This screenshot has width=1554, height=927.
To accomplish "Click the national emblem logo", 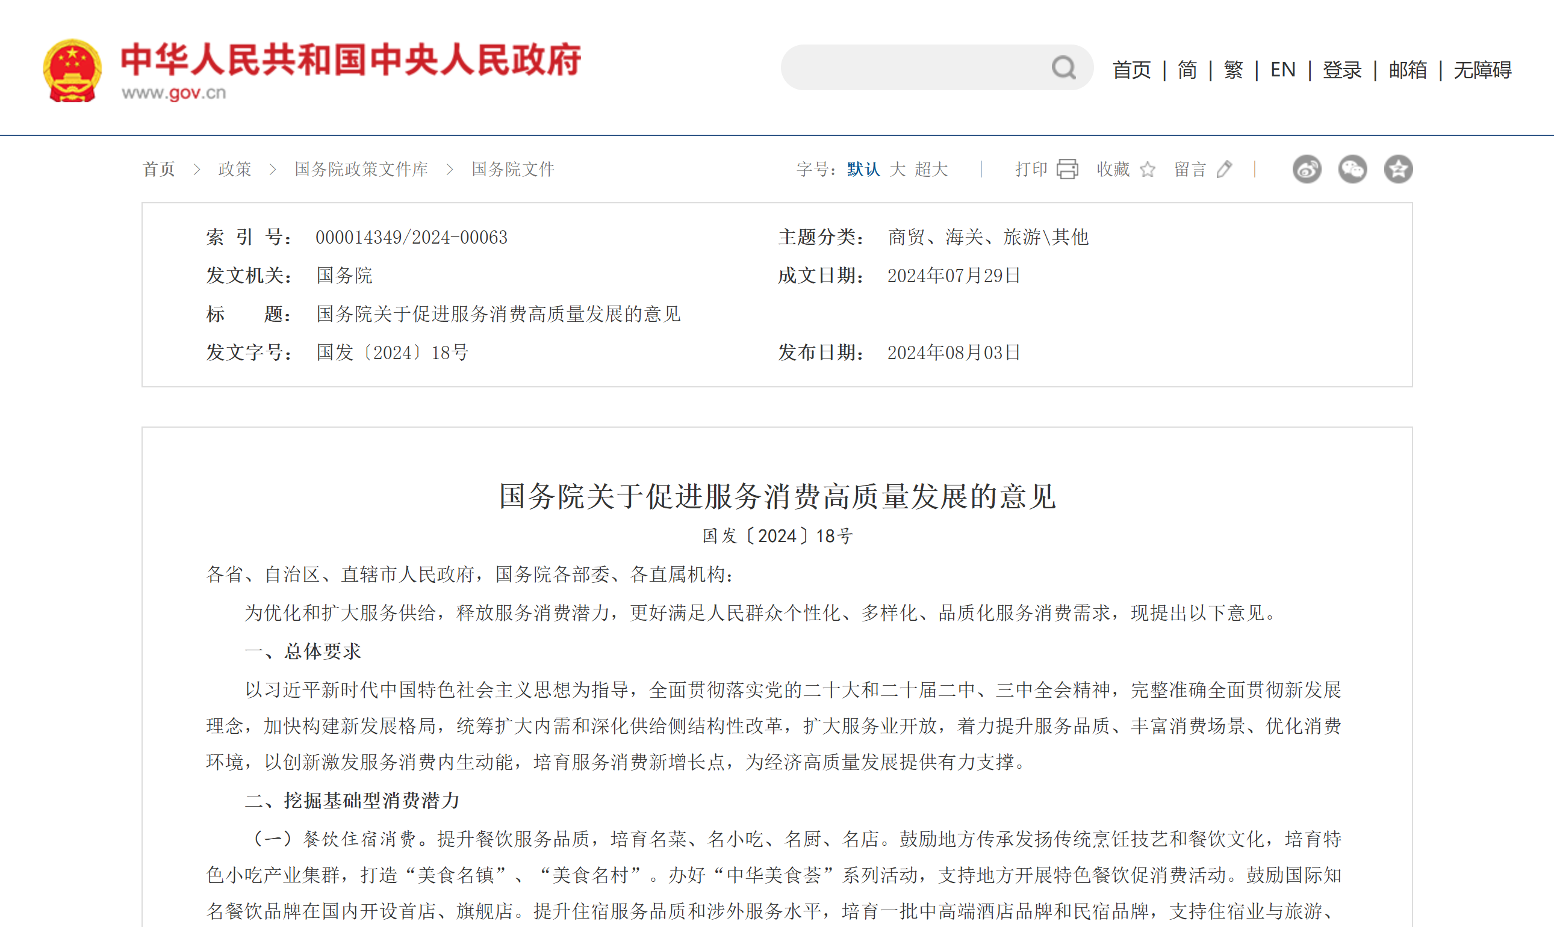I will [72, 71].
